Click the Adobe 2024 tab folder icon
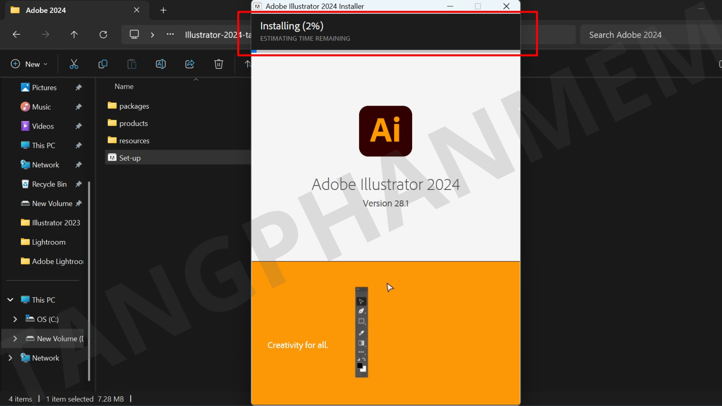The image size is (722, 406). tap(15, 10)
